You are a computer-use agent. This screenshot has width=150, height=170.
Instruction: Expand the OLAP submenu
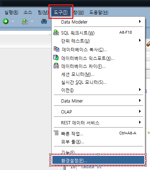pos(98,112)
